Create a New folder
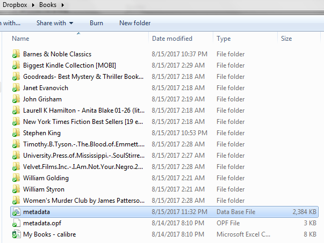Image resolution: width=324 pixels, height=243 pixels. 135,23
